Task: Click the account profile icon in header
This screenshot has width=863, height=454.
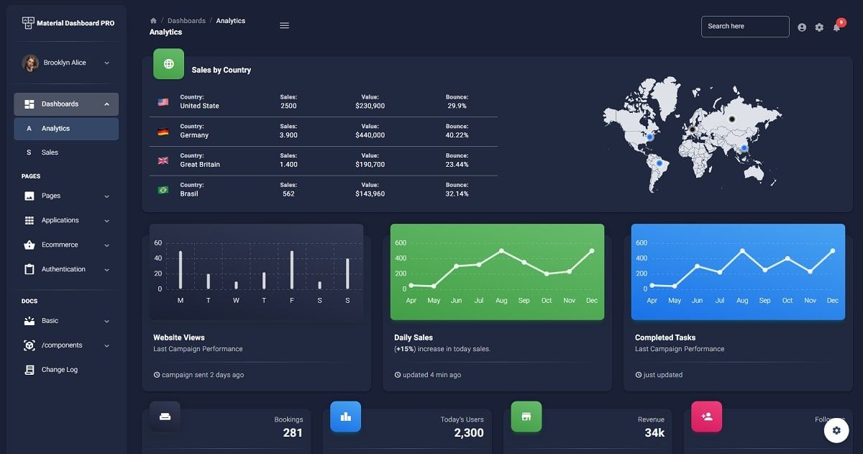Action: click(x=801, y=27)
